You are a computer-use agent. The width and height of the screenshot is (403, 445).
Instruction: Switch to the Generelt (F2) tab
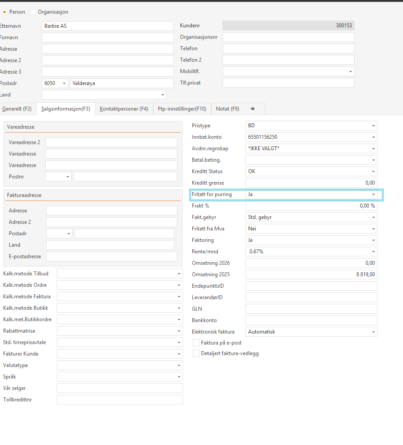click(x=17, y=109)
